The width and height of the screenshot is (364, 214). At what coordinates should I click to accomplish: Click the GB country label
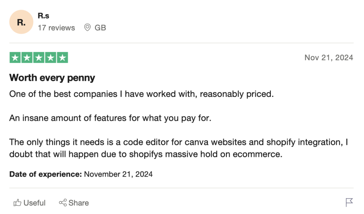pyautogui.click(x=100, y=28)
